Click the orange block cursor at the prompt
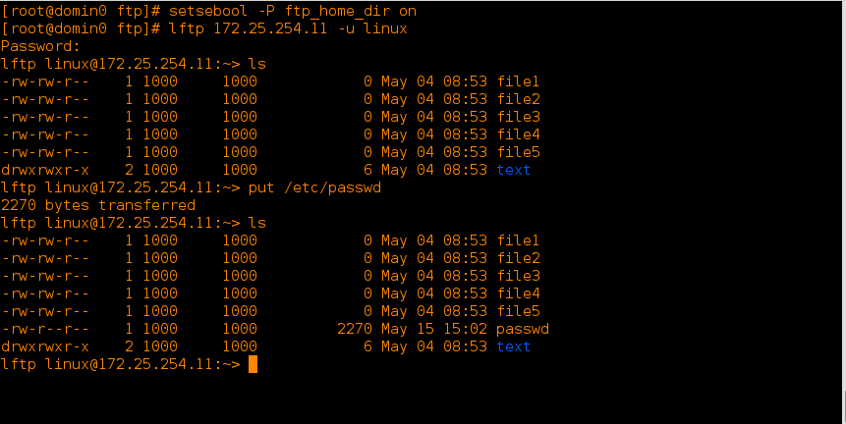The image size is (846, 424). click(x=254, y=364)
